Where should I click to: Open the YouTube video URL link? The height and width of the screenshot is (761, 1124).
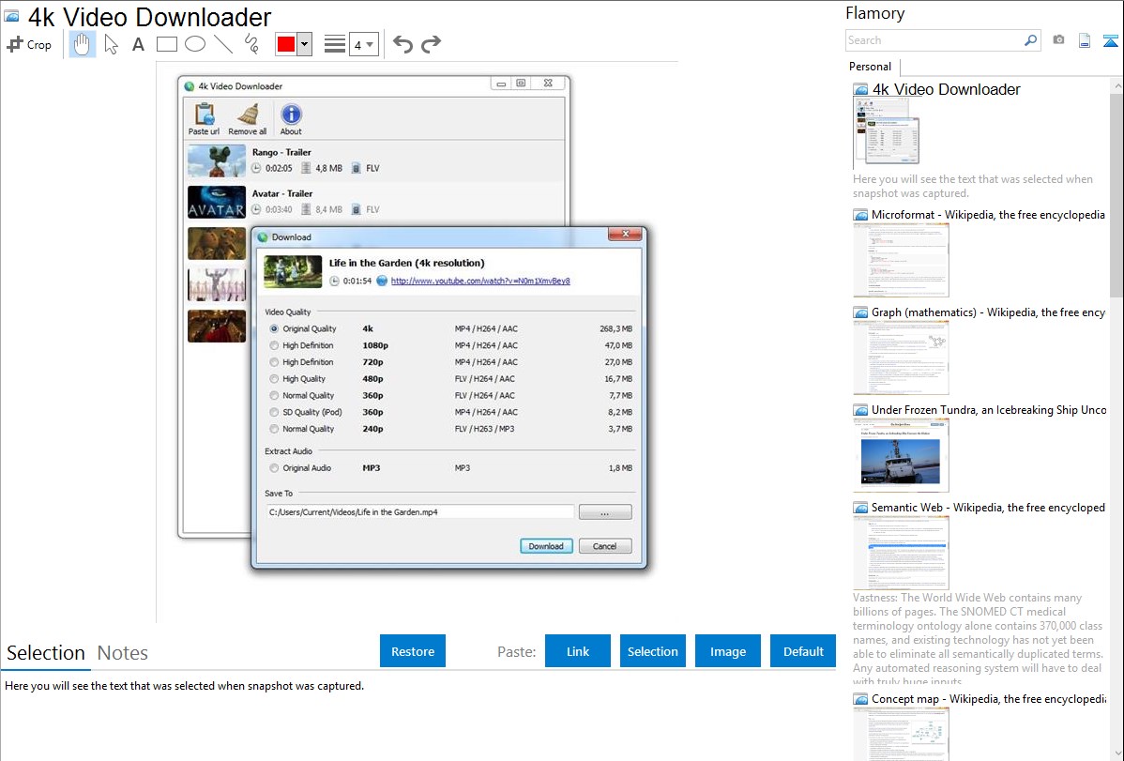[480, 282]
